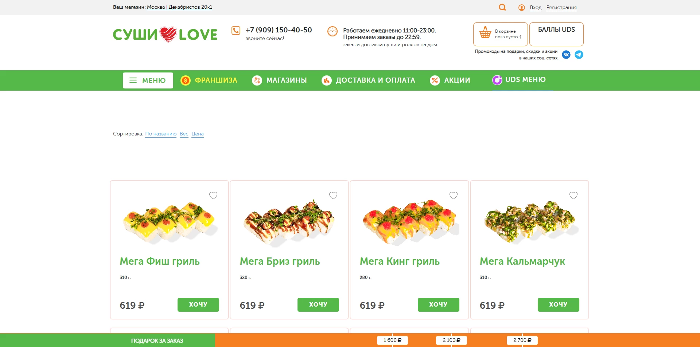The width and height of the screenshot is (700, 347).
Task: Open store selector Москва | Декабристов 20к1
Action: point(179,7)
